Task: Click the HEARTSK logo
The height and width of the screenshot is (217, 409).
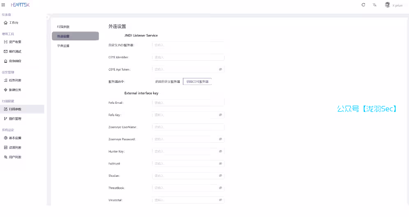Action: pos(20,5)
